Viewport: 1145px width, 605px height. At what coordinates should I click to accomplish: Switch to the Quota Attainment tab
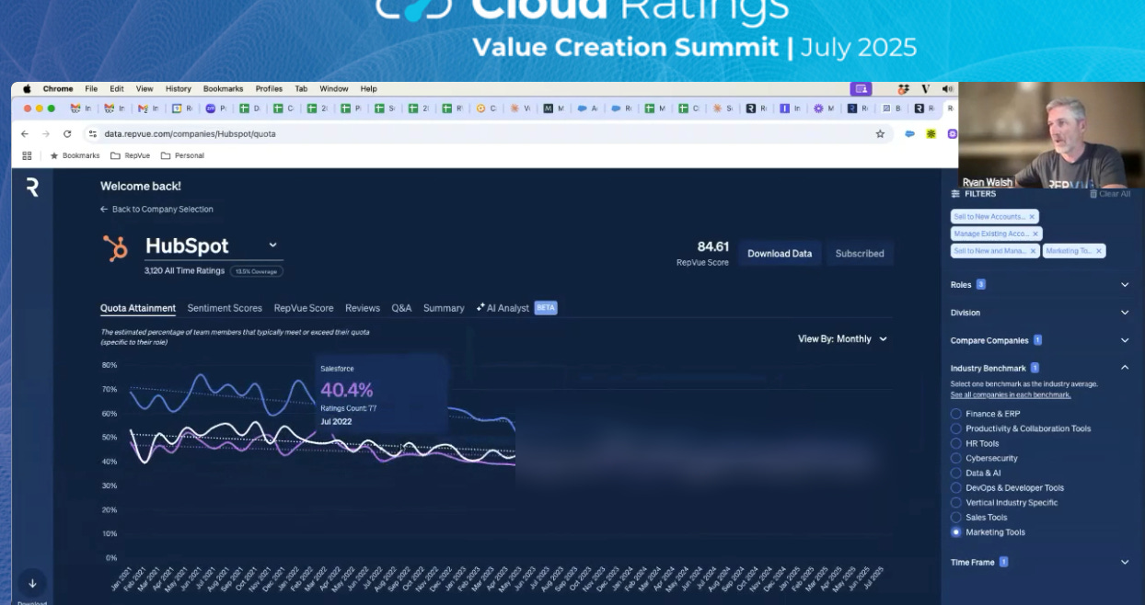pos(138,308)
